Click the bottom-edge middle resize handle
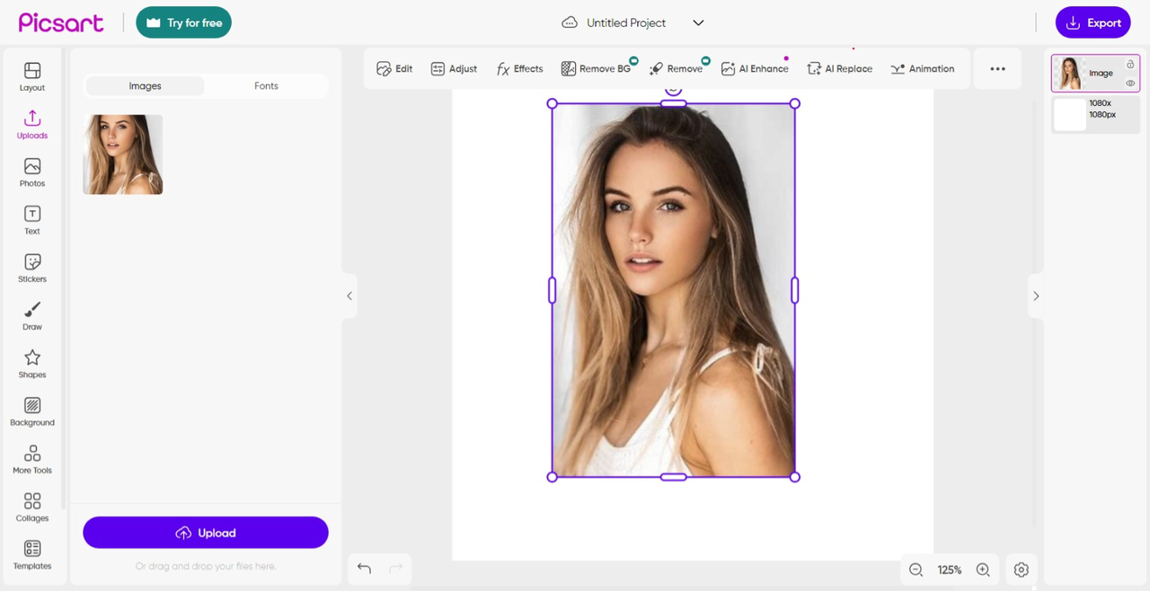1150x591 pixels. tap(673, 477)
